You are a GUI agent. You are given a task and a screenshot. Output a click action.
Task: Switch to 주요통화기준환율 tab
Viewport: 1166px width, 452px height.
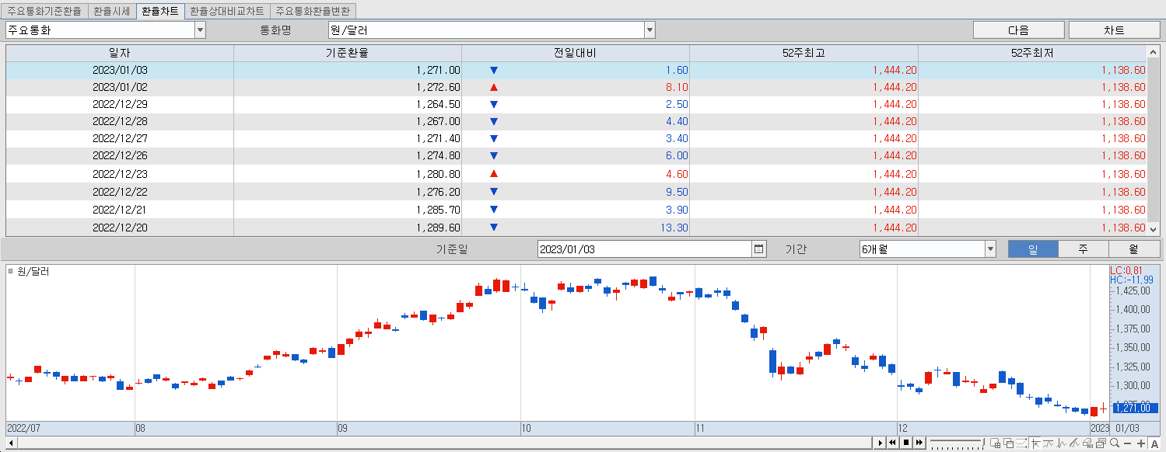44,12
